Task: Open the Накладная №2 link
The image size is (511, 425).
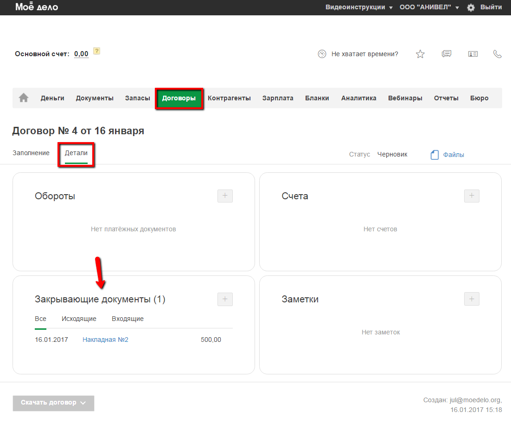Action: click(x=105, y=340)
